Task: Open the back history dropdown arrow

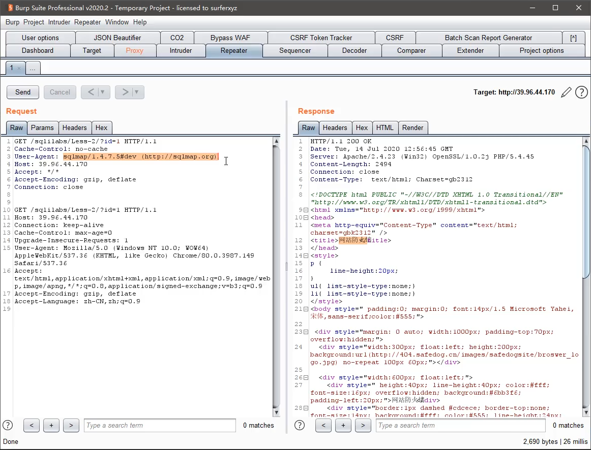Action: click(103, 92)
